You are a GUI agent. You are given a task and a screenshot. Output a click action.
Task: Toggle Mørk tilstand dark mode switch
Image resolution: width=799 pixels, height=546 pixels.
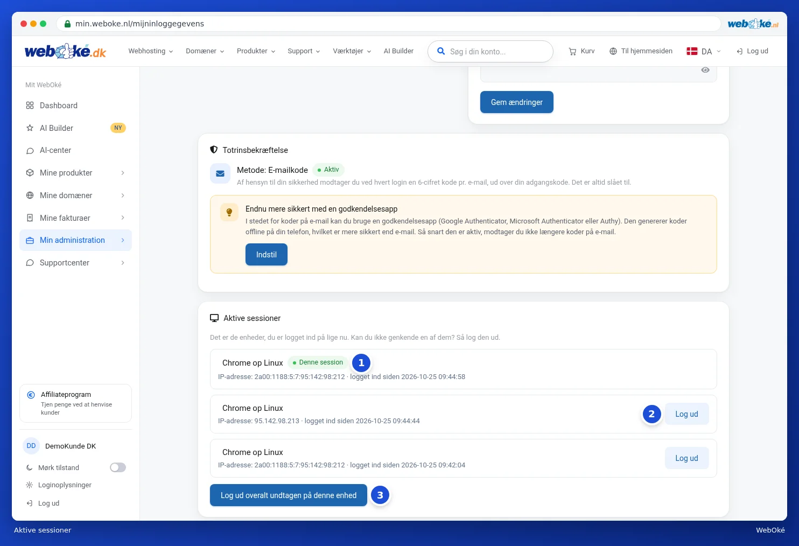118,467
